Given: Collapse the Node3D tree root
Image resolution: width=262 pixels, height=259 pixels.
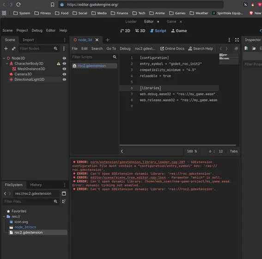Looking at the screenshot, I should (4, 58).
